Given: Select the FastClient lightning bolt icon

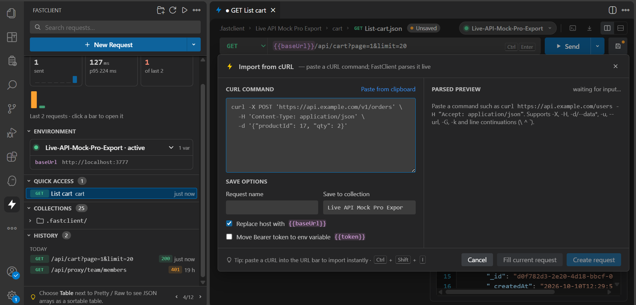Looking at the screenshot, I should point(12,204).
